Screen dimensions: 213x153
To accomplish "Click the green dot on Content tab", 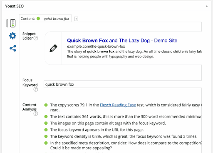I will [x=38, y=18].
